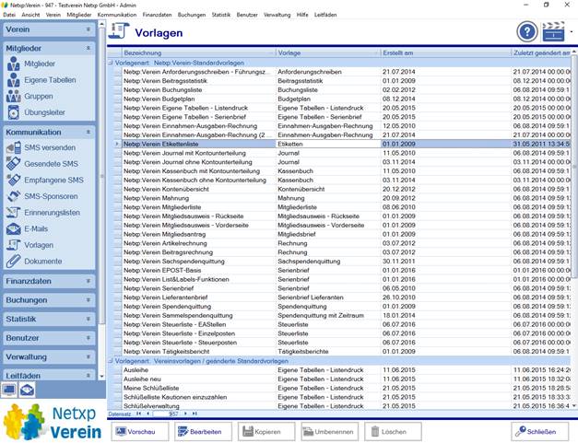Sort by the Erstellt am column header
578x443 pixels.
[x=445, y=52]
